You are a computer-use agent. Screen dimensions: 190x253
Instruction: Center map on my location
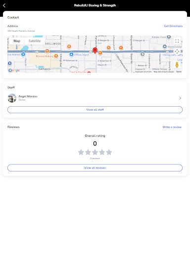click(x=177, y=51)
